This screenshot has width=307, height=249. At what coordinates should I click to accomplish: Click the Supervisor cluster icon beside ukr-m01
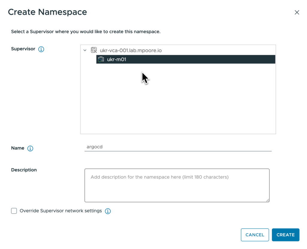[x=101, y=59]
